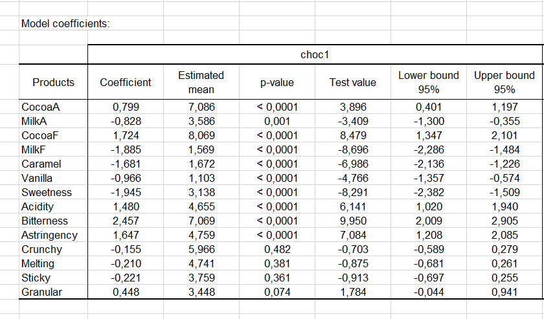Click Granular upper bound 0,941

504,292
